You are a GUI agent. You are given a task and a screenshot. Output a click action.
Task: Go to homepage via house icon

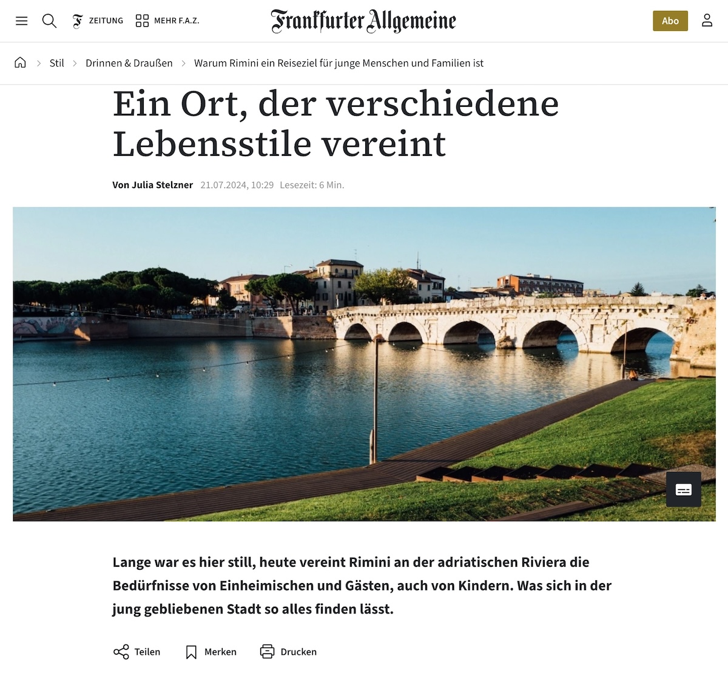pos(20,62)
